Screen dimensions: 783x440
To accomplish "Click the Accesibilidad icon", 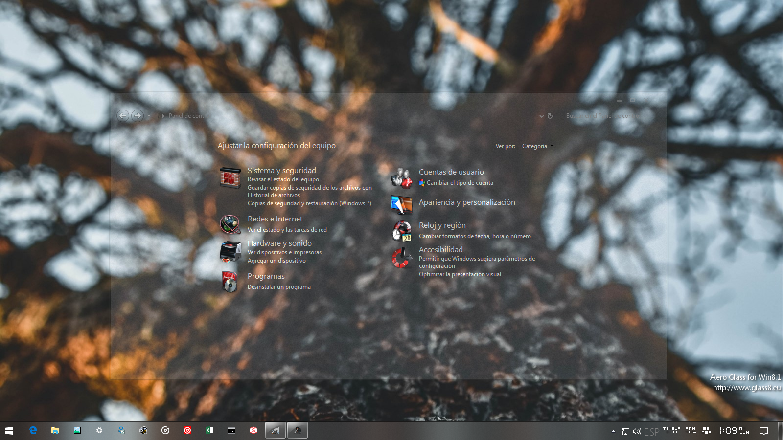I will click(401, 258).
